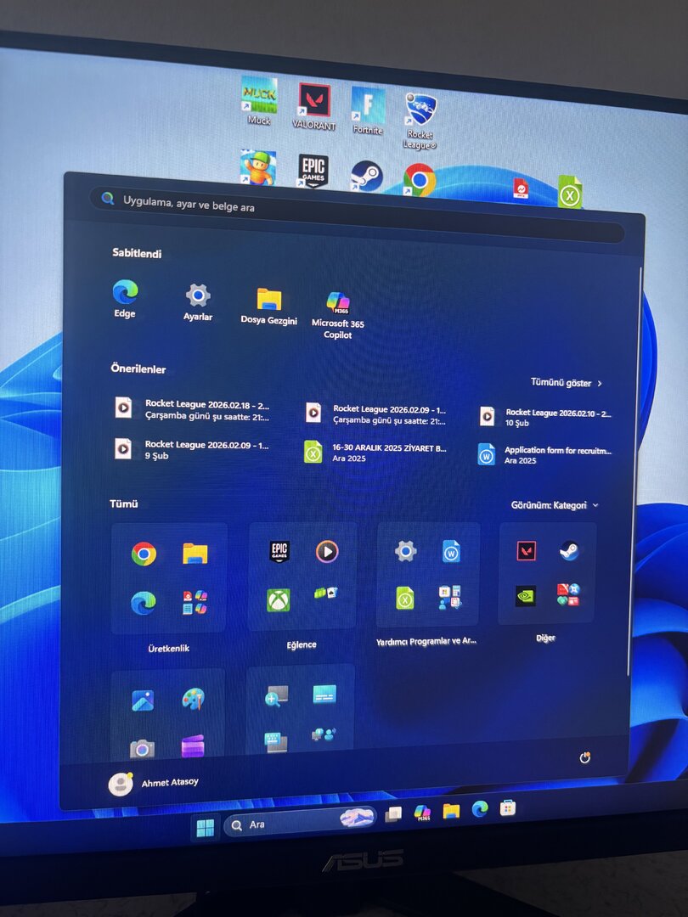Open document app in Yardımcı Programlar group
Image resolution: width=688 pixels, height=917 pixels.
[x=450, y=550]
